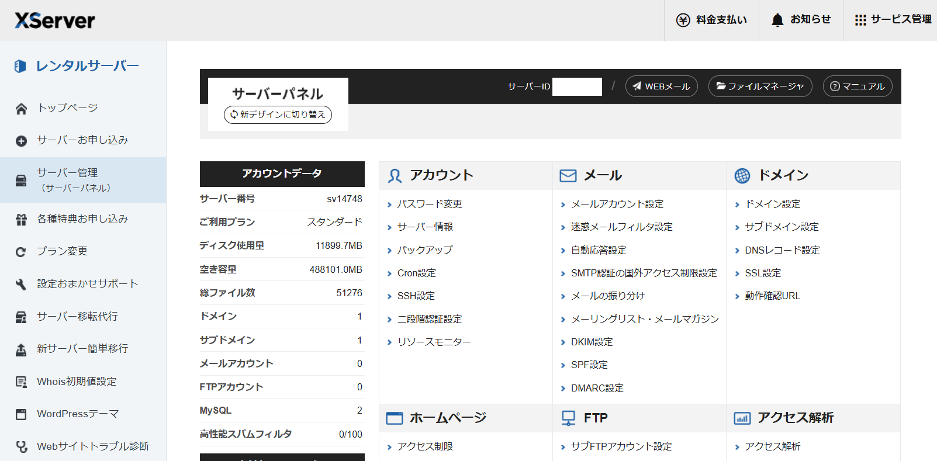Open 迷惑メールフィルタ設定 link

622,227
